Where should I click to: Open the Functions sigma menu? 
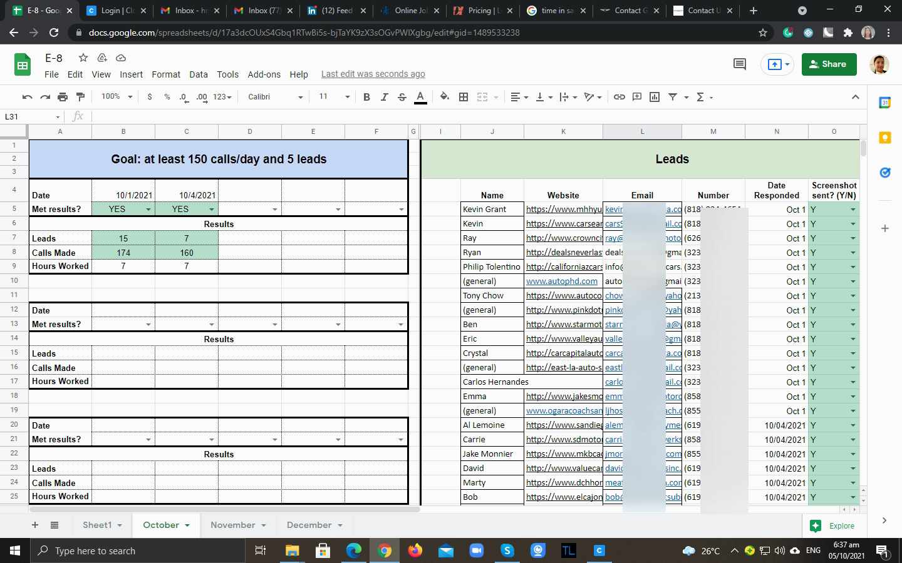700,97
